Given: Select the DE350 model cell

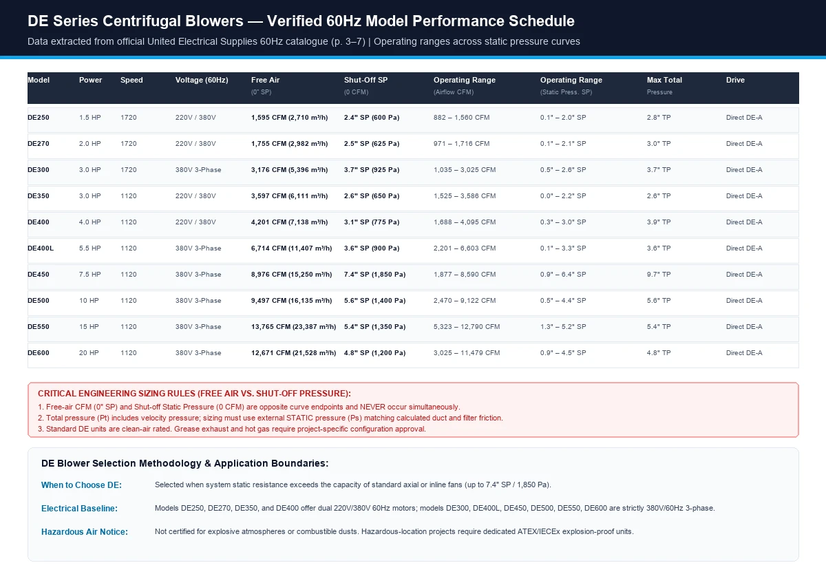Looking at the screenshot, I should pos(39,196).
